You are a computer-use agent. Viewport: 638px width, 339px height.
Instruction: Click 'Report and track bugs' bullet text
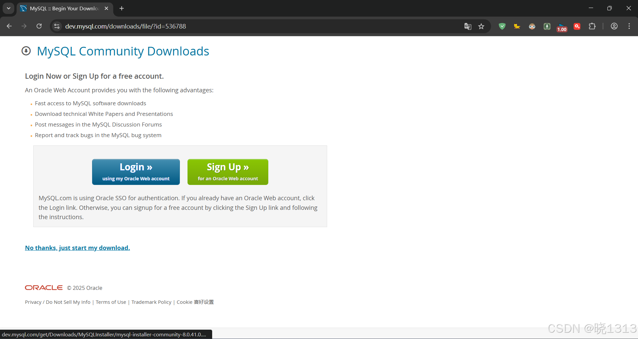tap(98, 135)
